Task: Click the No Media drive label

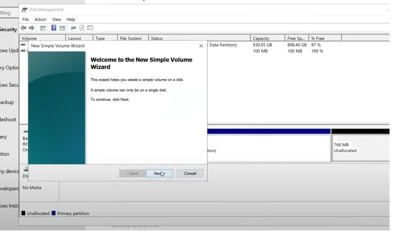Action: coord(32,188)
